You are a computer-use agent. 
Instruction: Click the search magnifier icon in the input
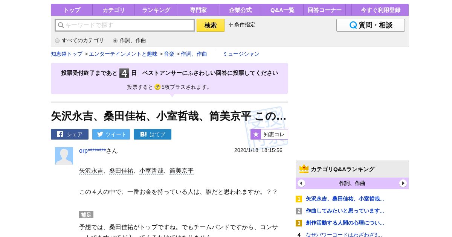[61, 25]
